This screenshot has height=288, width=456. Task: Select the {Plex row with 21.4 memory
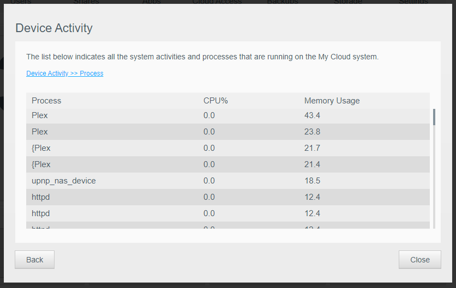point(41,164)
